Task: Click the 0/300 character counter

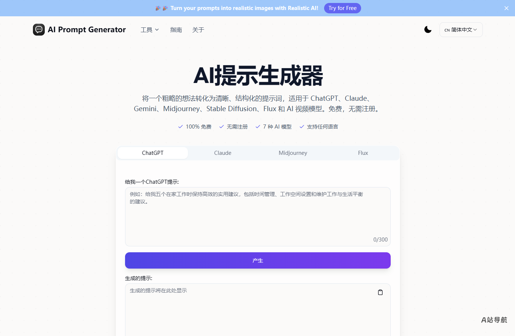Action: coord(380,240)
